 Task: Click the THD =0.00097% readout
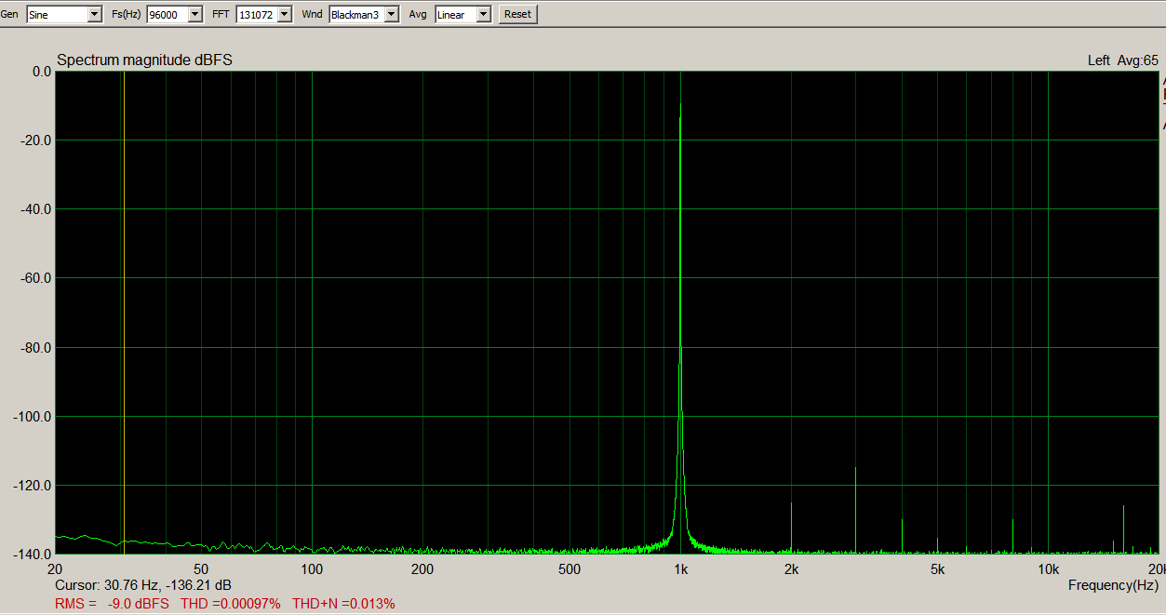click(230, 604)
